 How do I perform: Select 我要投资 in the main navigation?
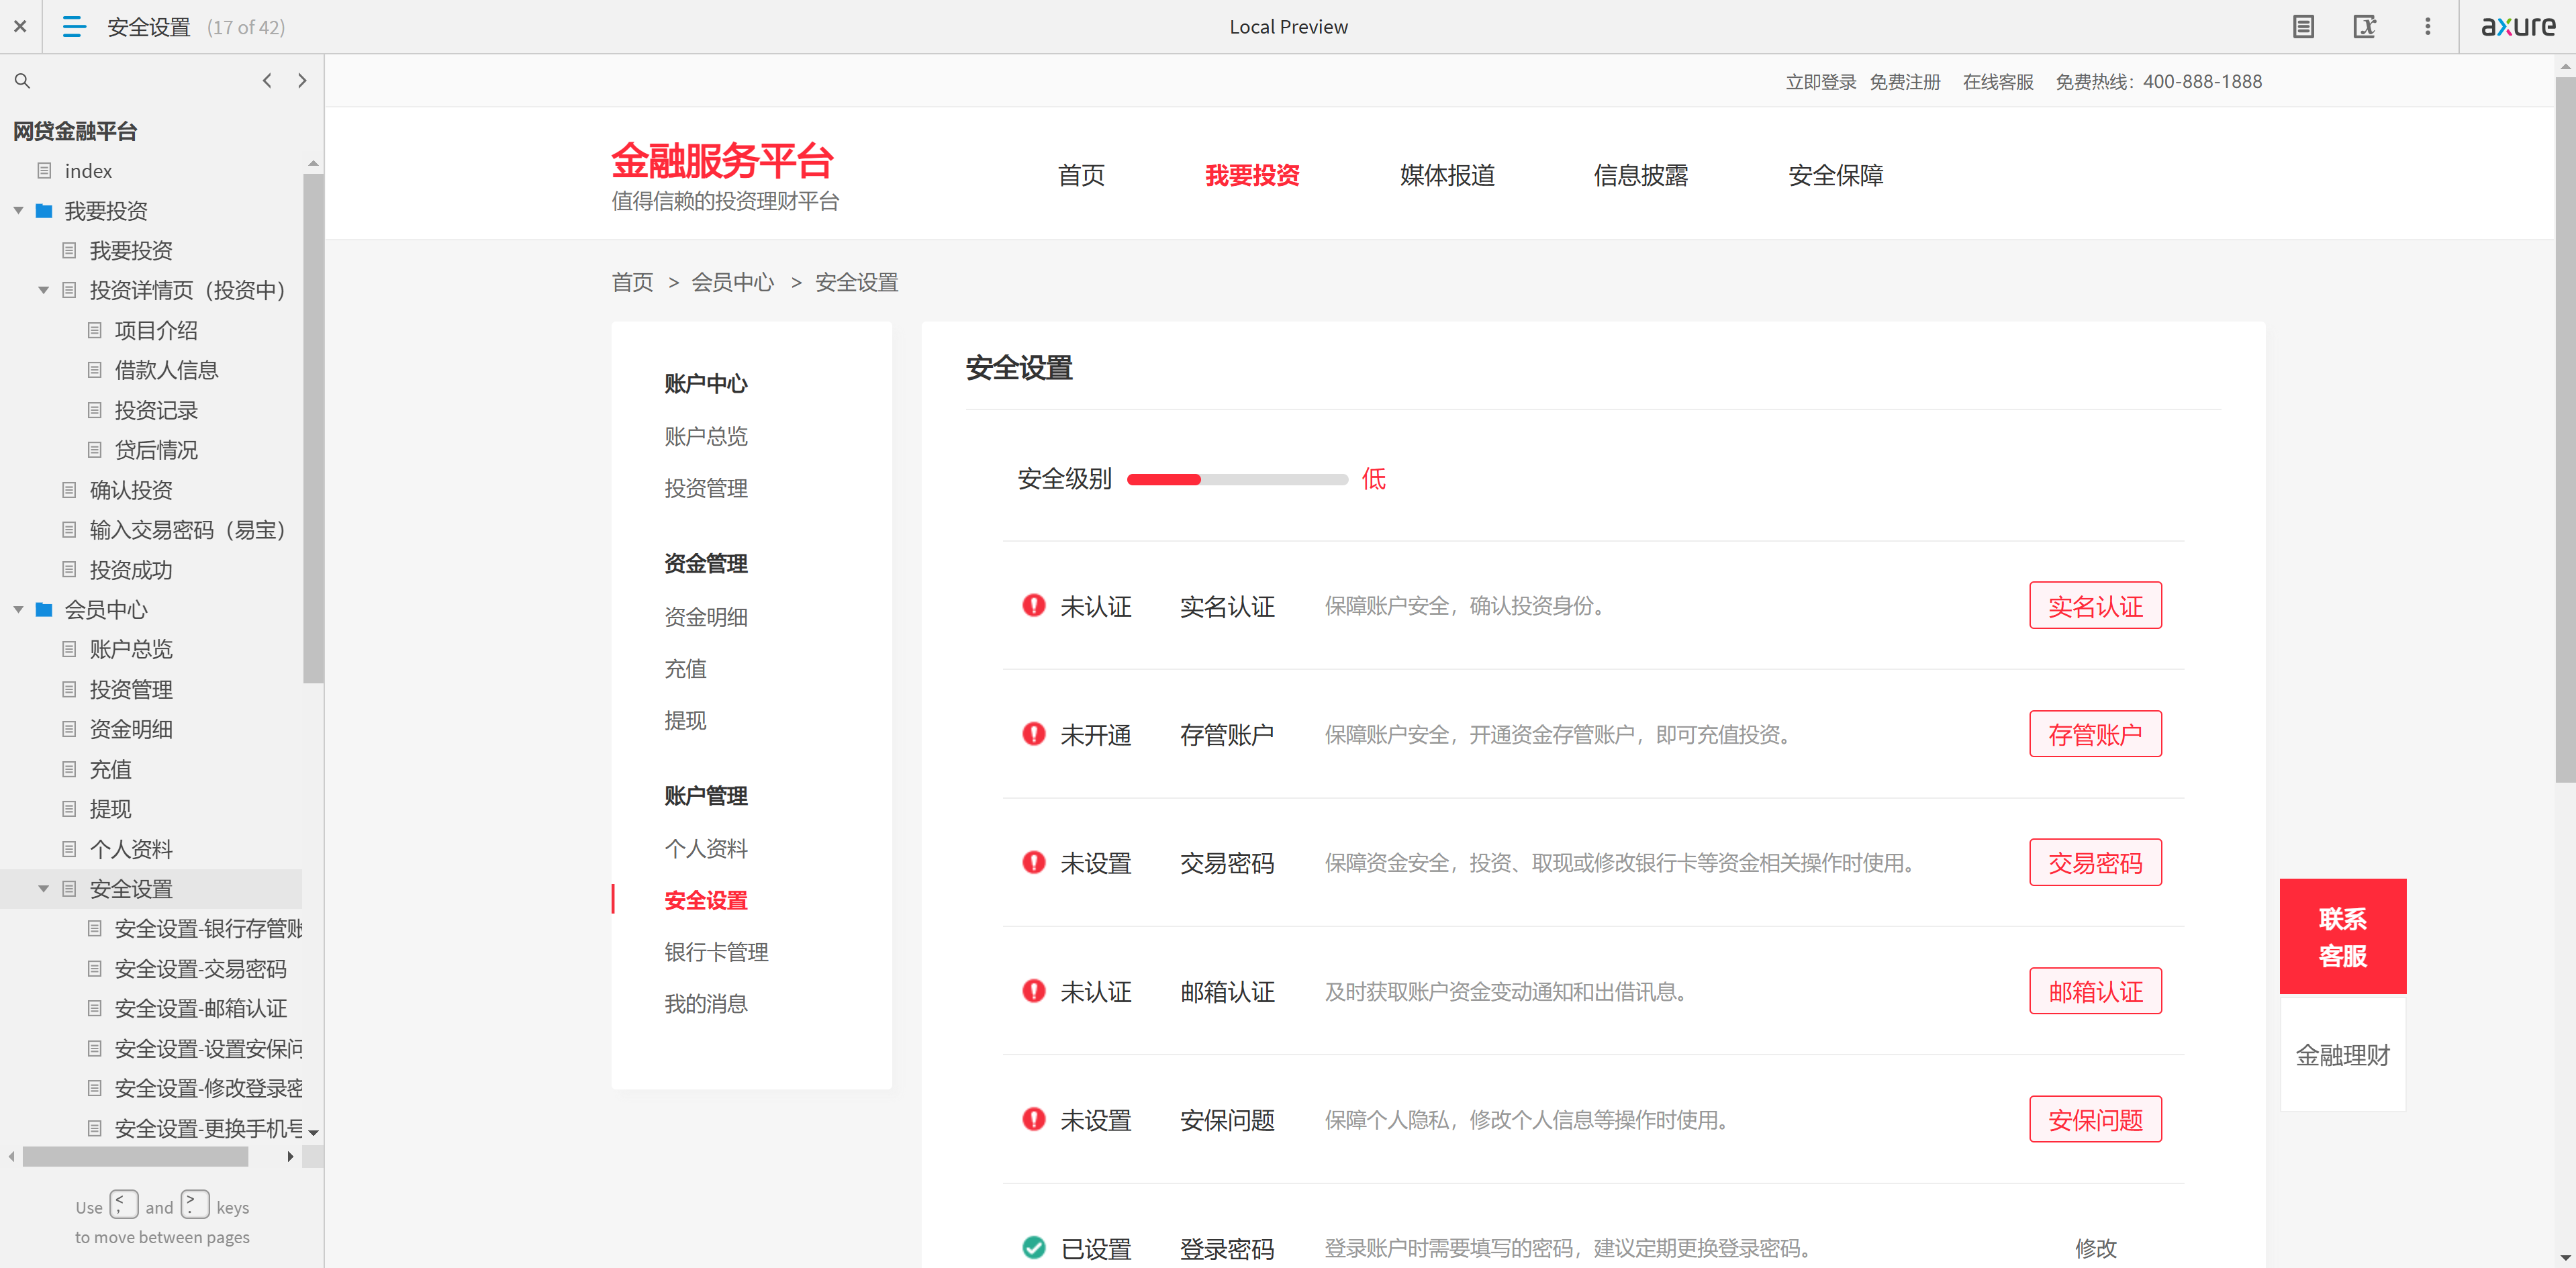1252,175
